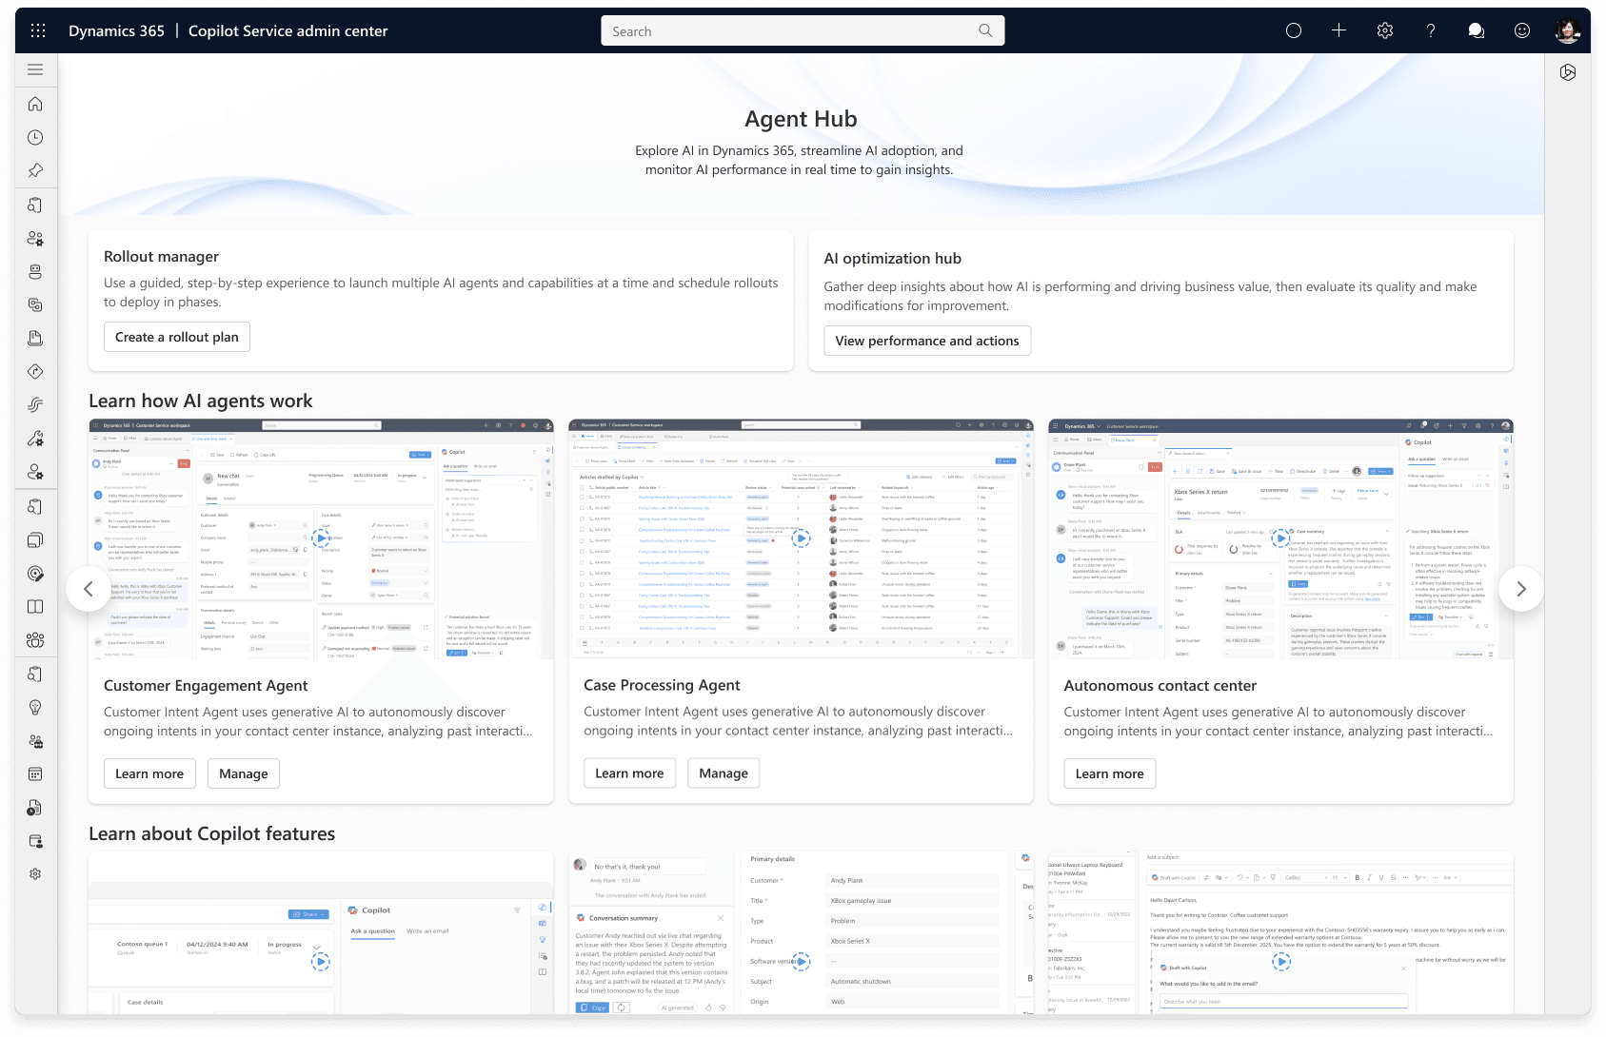Show next agent cards with right arrow
This screenshot has width=1606, height=1037.
click(x=1521, y=589)
